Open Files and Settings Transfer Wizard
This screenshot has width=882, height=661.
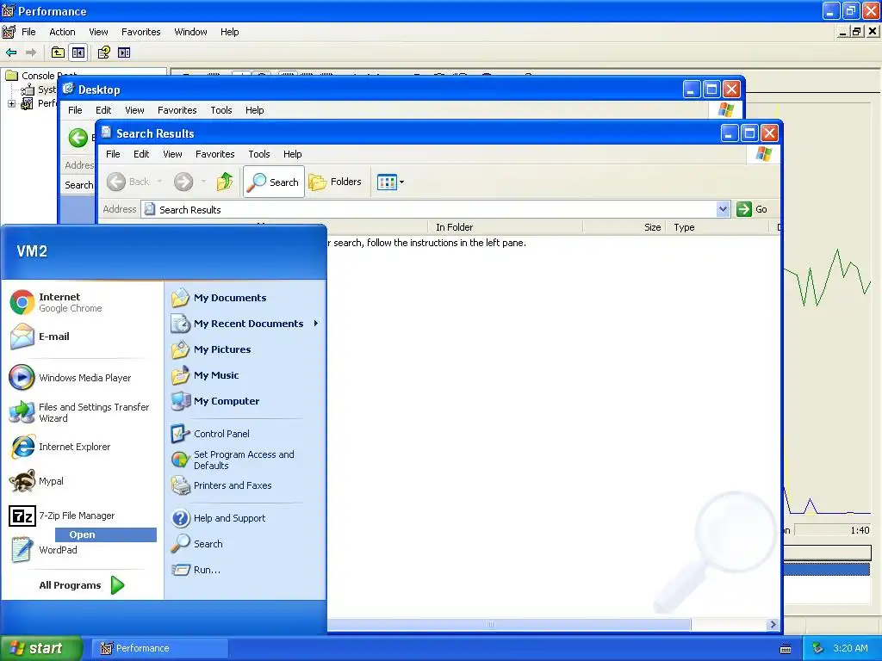[x=82, y=412]
